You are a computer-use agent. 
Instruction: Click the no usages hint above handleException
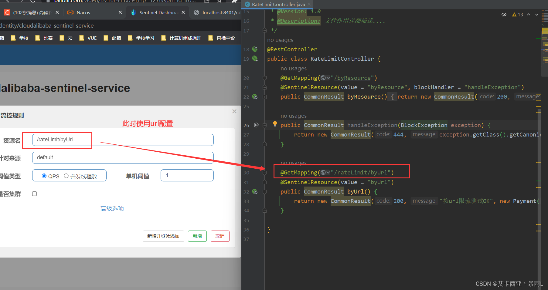click(294, 116)
